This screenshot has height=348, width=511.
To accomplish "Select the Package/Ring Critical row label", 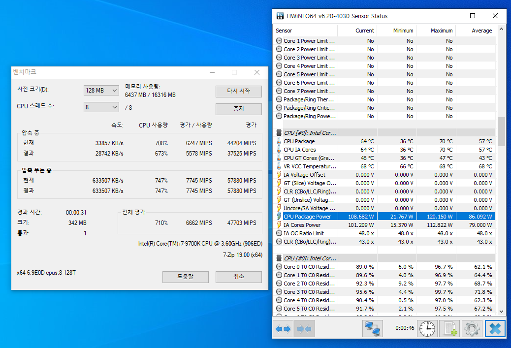I will [x=309, y=107].
